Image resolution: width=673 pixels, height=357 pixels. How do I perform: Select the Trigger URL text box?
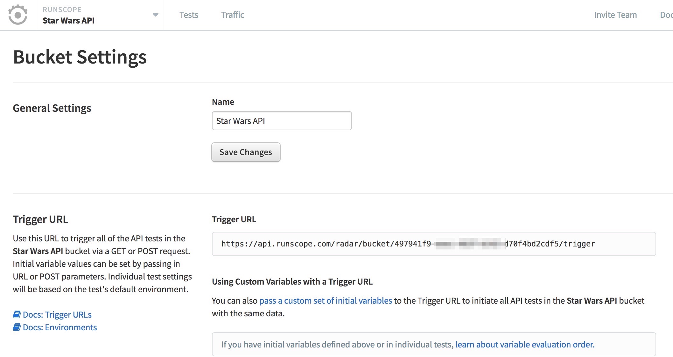(x=434, y=244)
